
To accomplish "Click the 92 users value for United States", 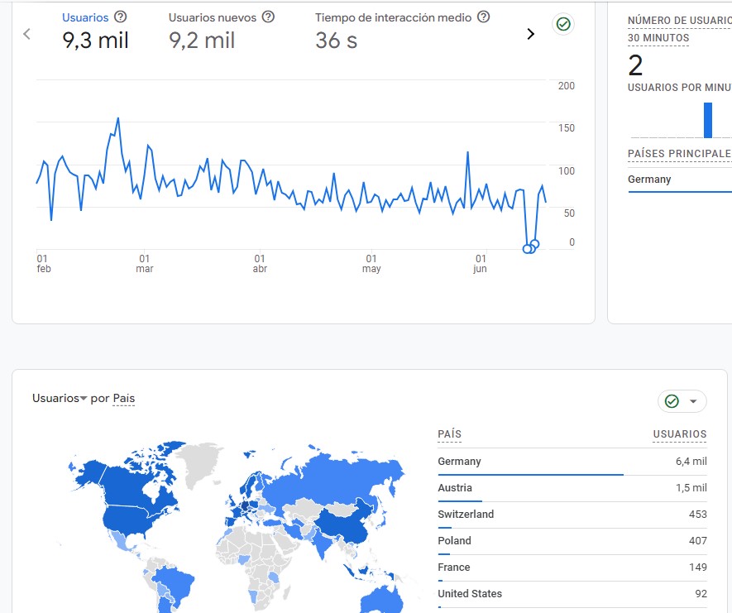I will 701,594.
